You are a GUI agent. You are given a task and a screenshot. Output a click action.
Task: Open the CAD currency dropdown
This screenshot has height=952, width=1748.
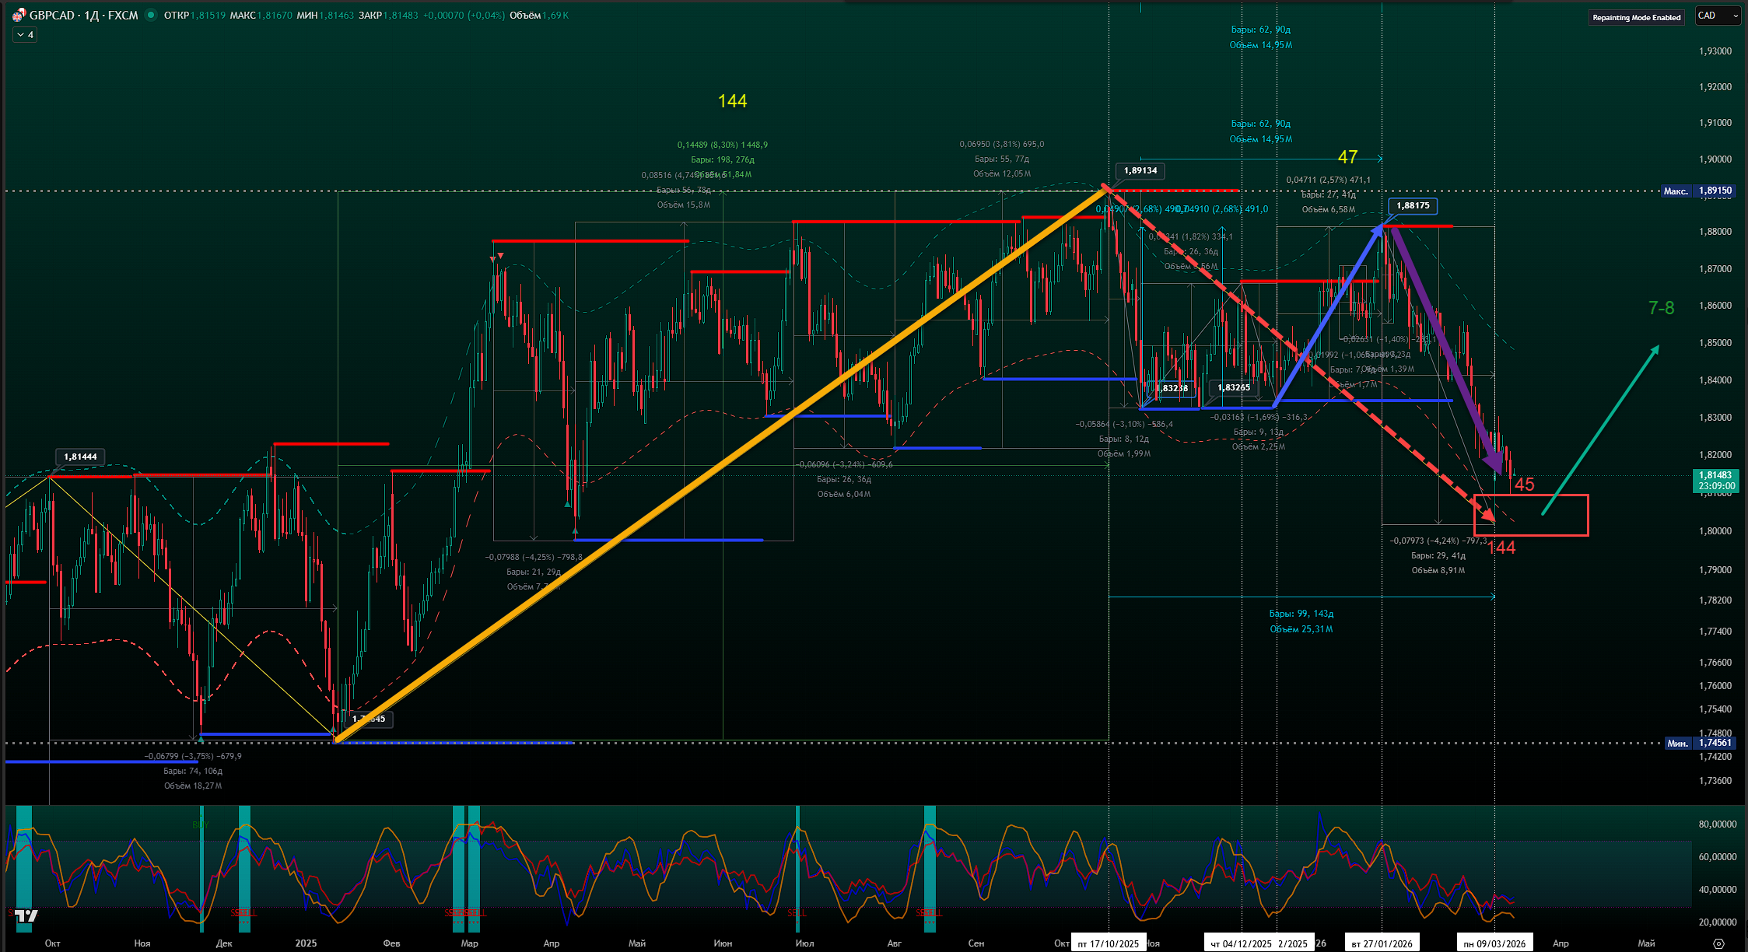(1718, 16)
